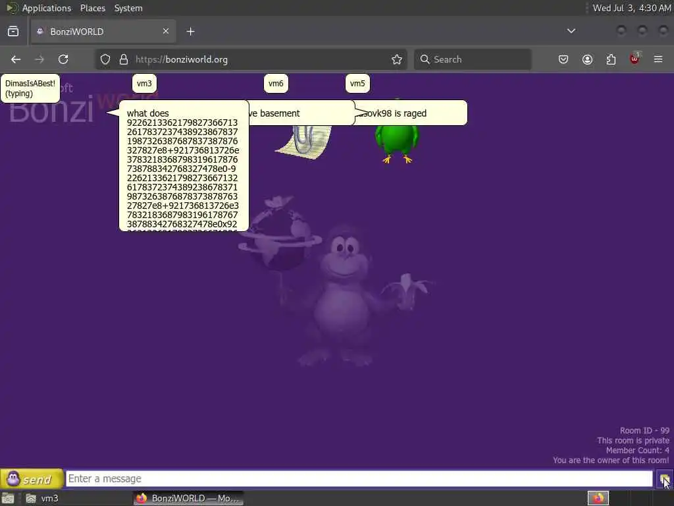674x506 pixels.
Task: Click the 'is raged' speech bubble
Action: point(412,113)
